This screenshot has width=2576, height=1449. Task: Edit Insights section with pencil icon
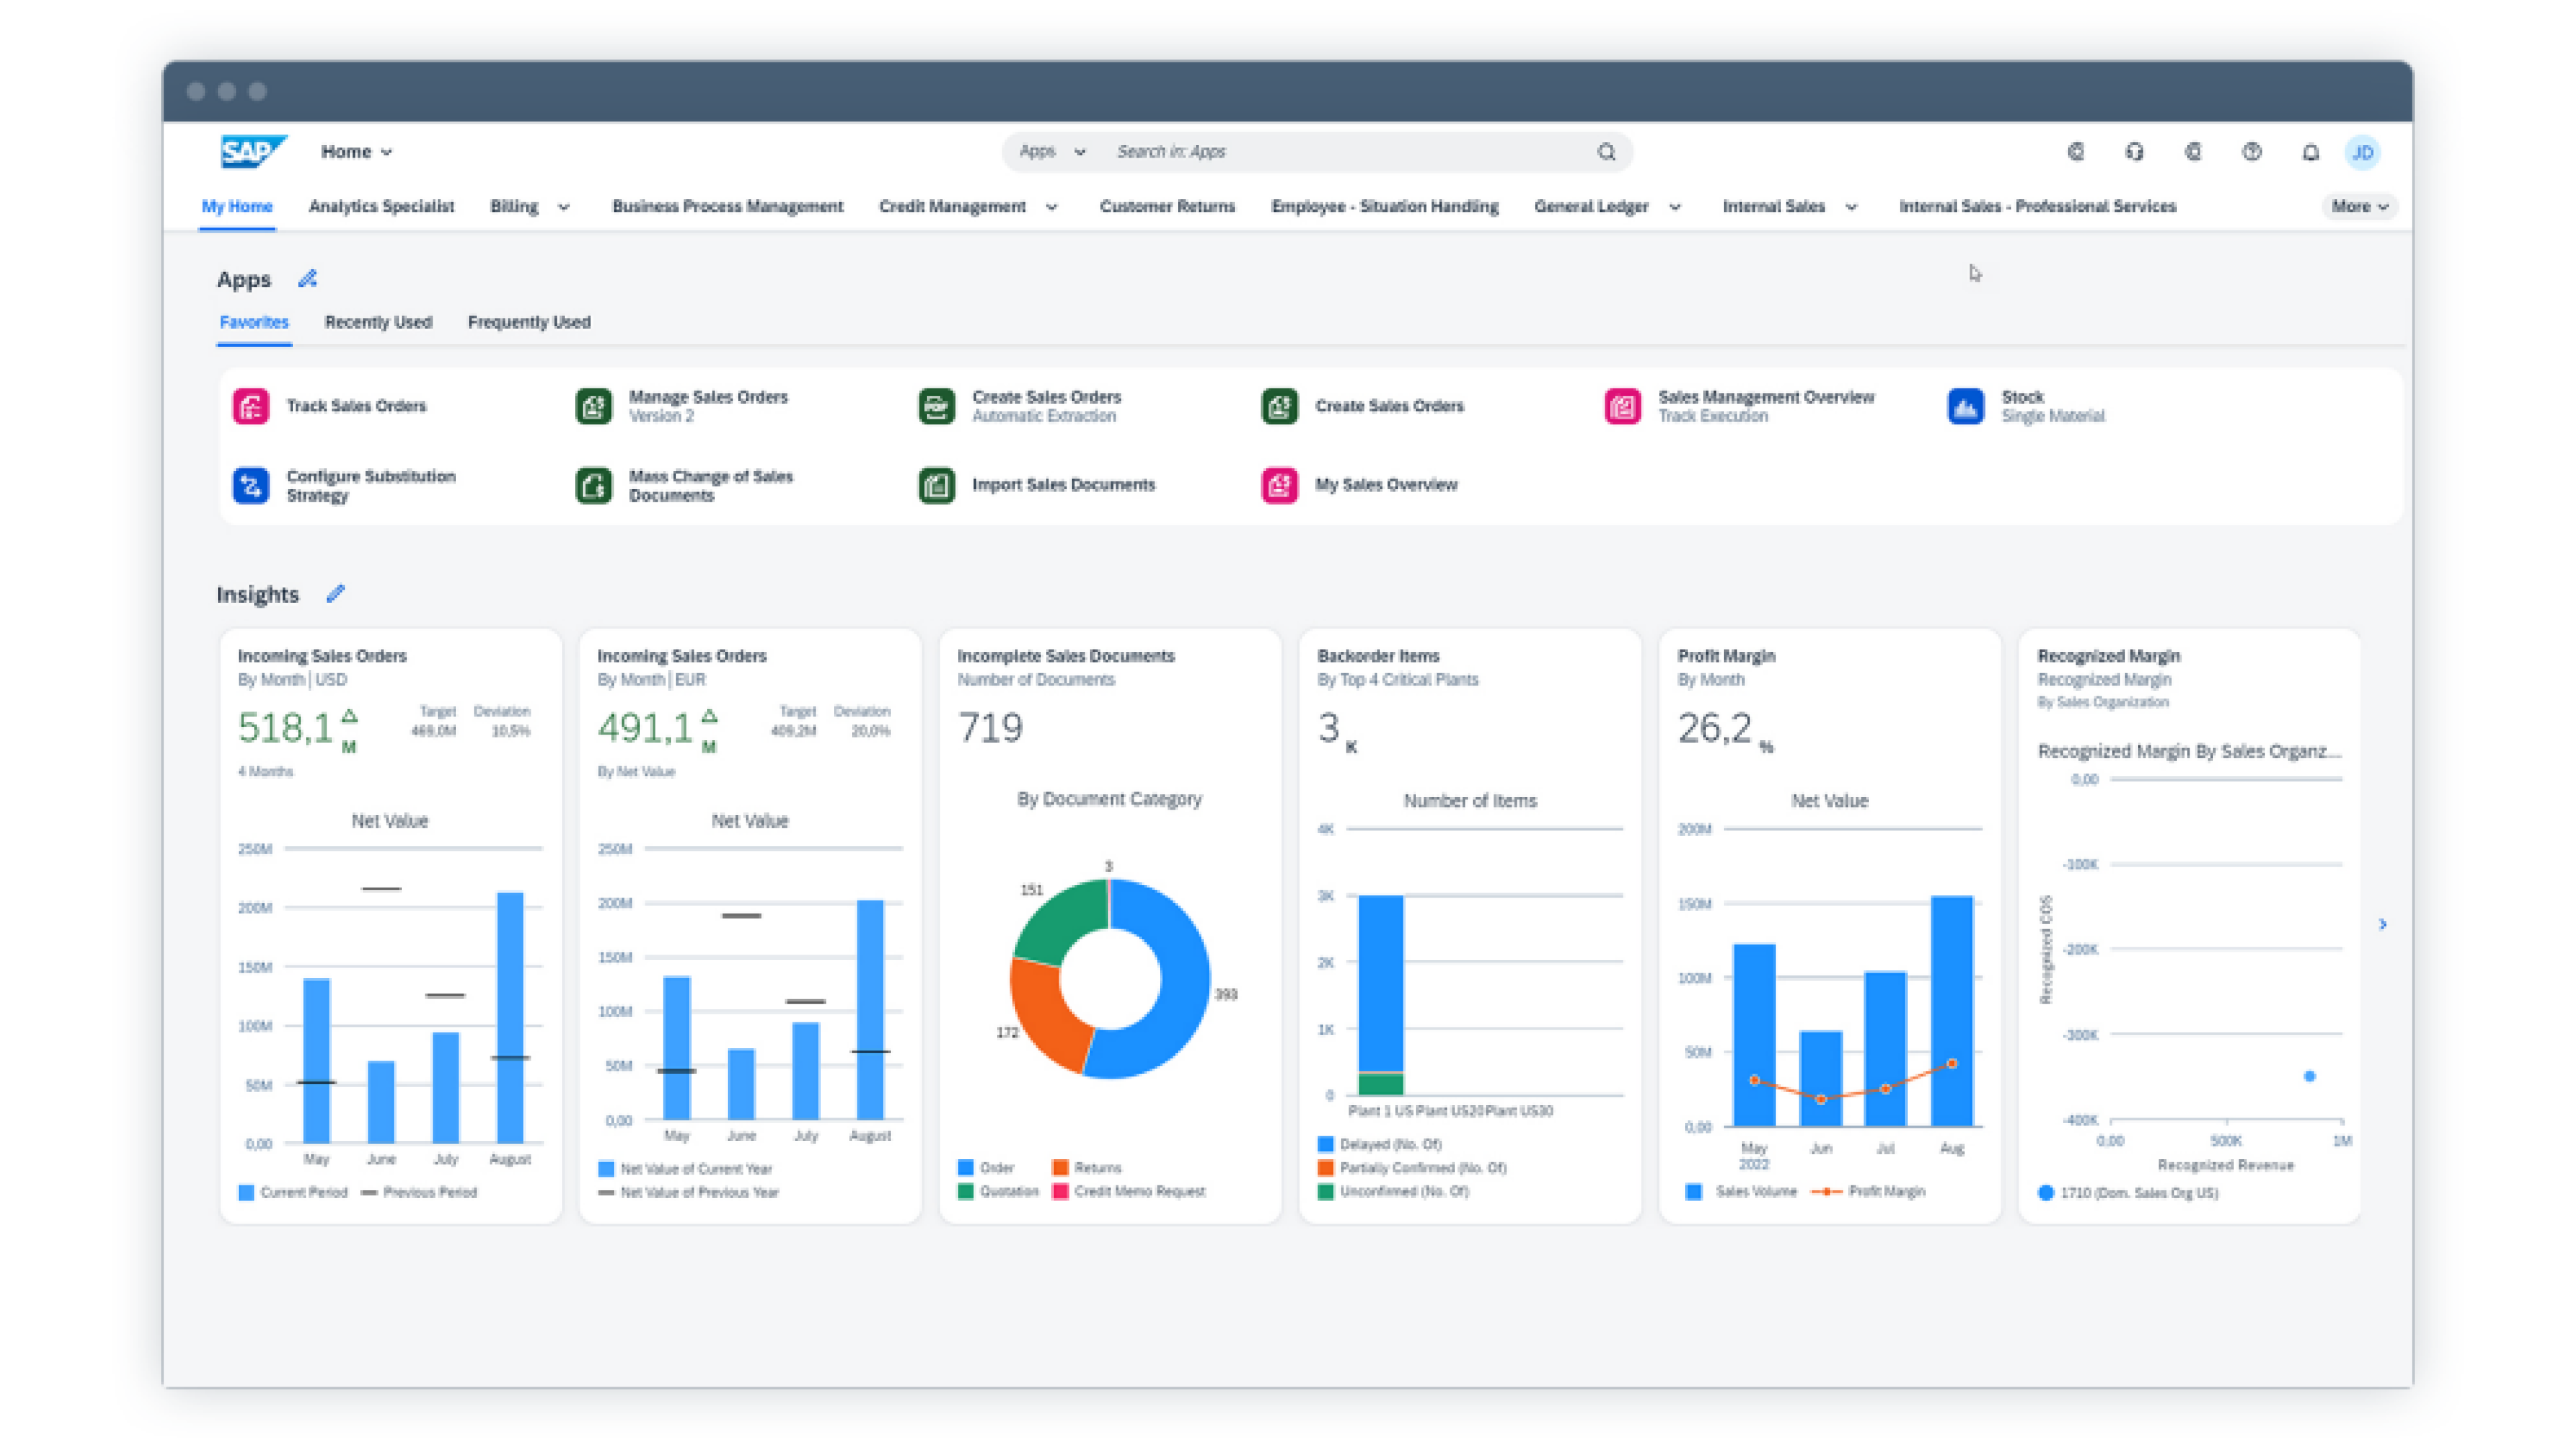tap(335, 594)
